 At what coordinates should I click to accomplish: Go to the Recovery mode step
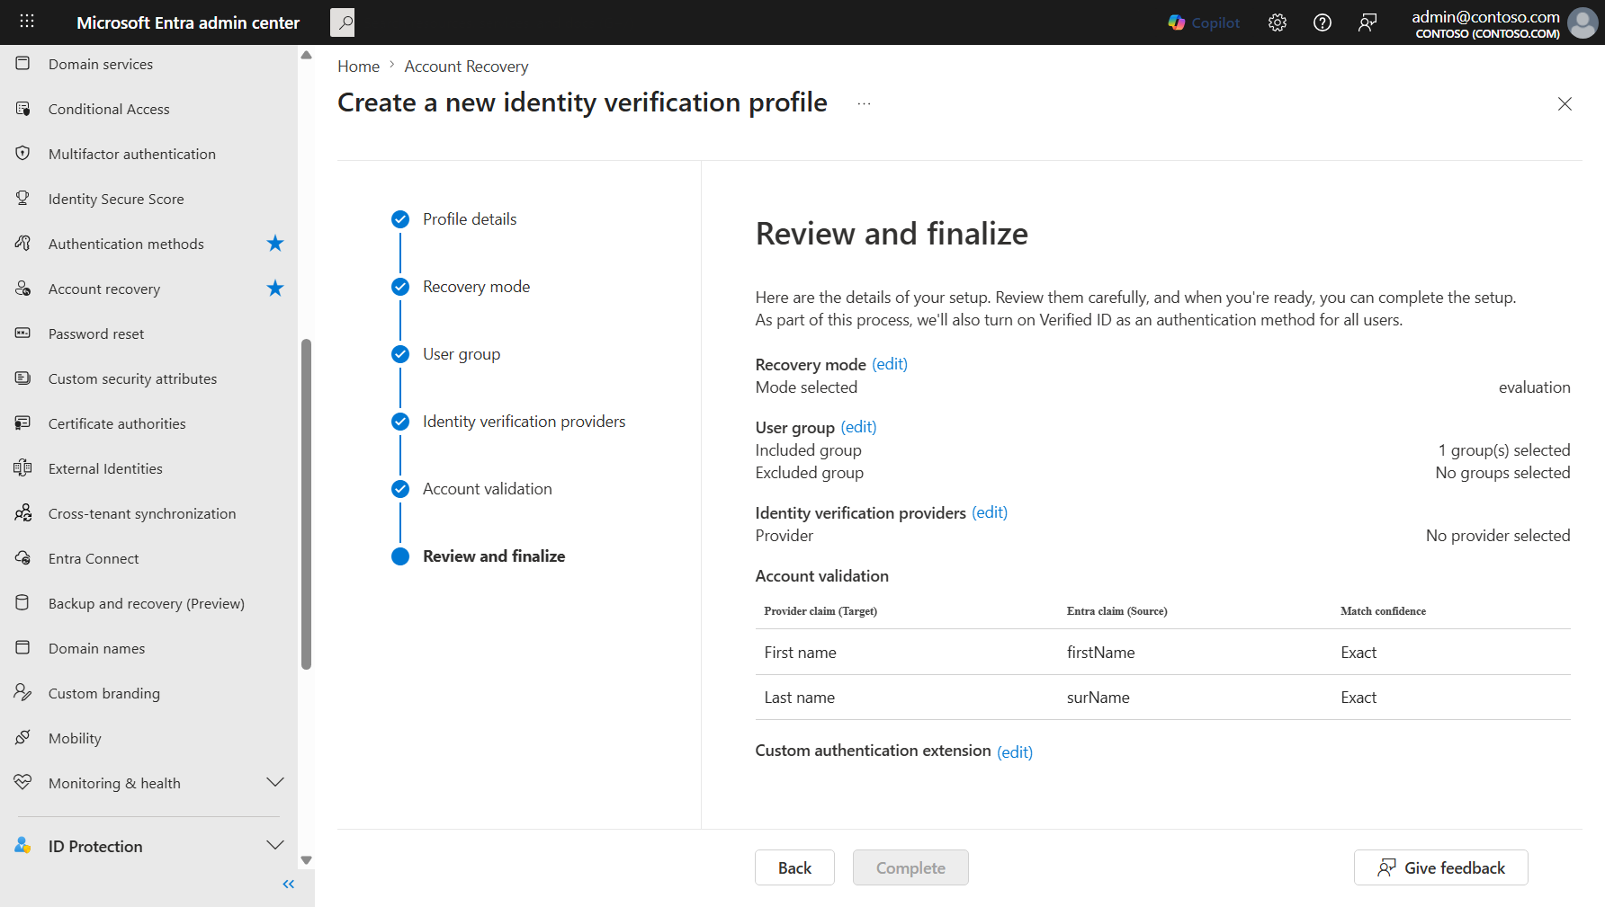(x=476, y=287)
